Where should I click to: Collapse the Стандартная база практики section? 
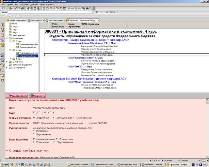pyautogui.click(x=7, y=151)
